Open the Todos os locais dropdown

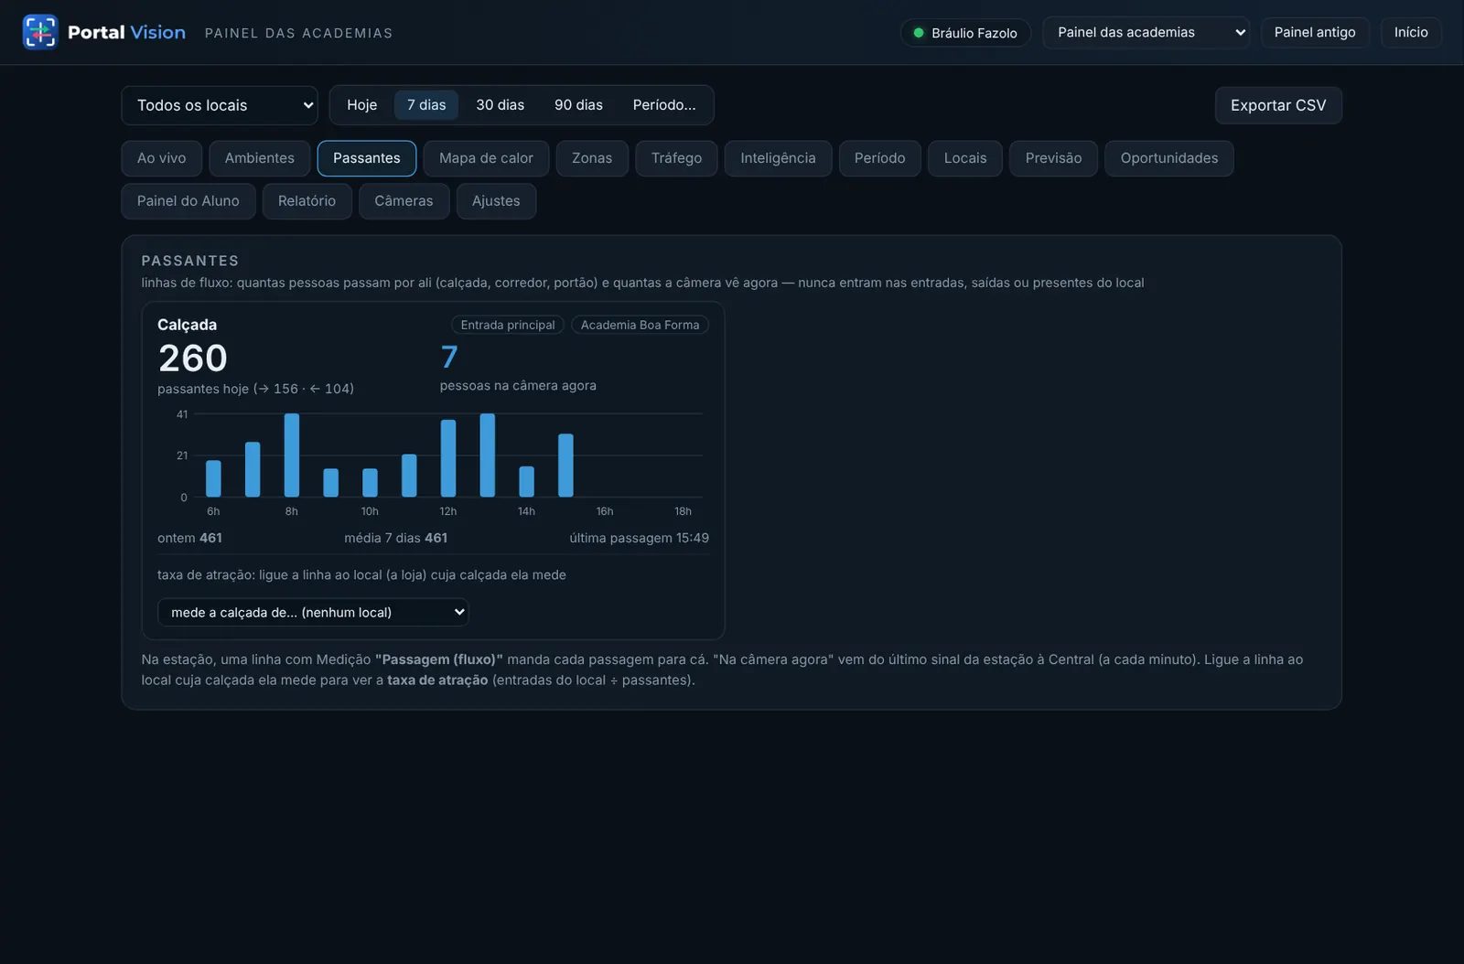pyautogui.click(x=220, y=105)
